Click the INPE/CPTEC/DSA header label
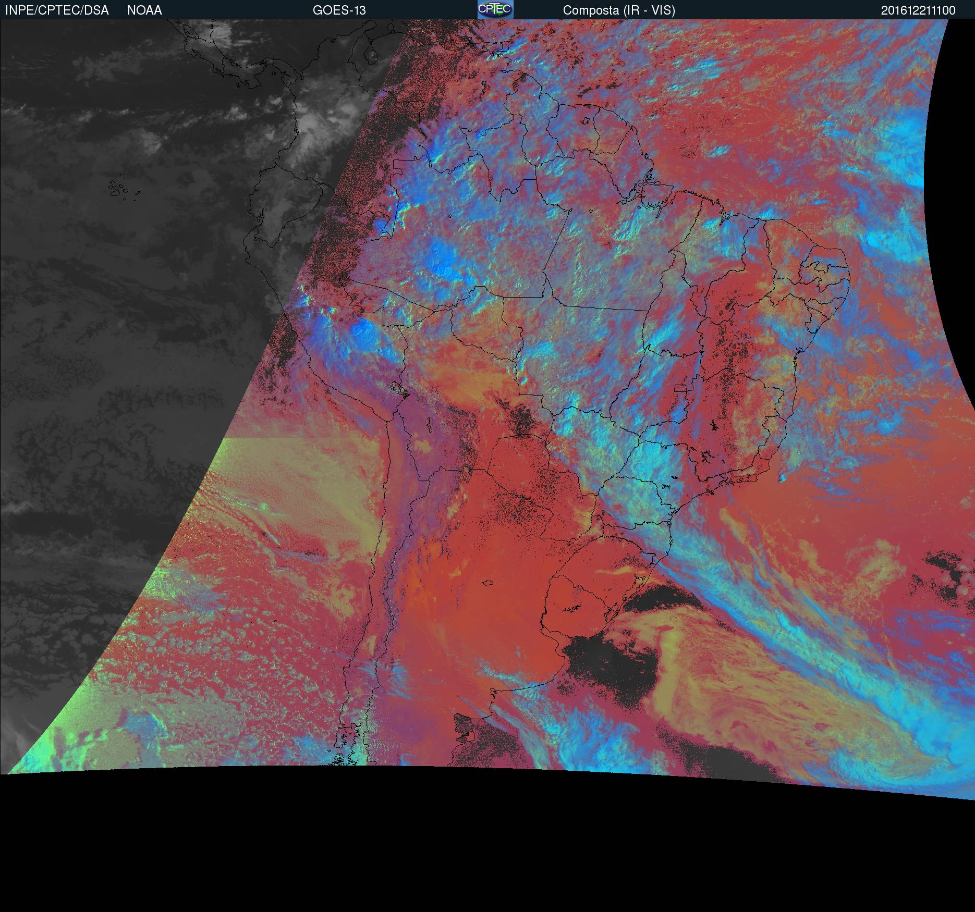975x912 pixels. (57, 10)
